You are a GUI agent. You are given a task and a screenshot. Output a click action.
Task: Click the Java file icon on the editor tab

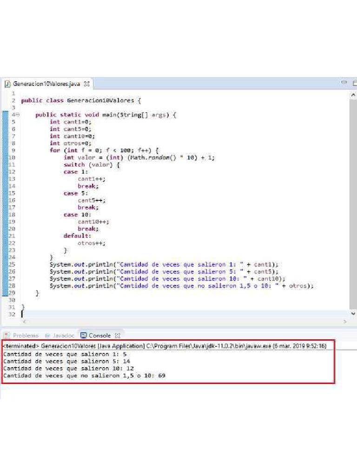(x=7, y=84)
